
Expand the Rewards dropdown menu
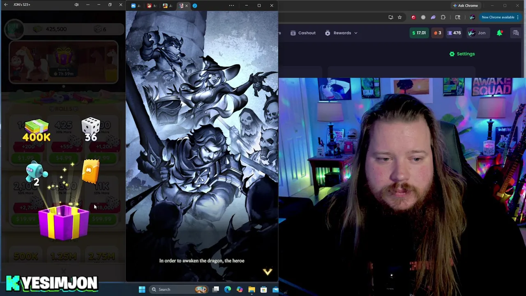coord(341,33)
